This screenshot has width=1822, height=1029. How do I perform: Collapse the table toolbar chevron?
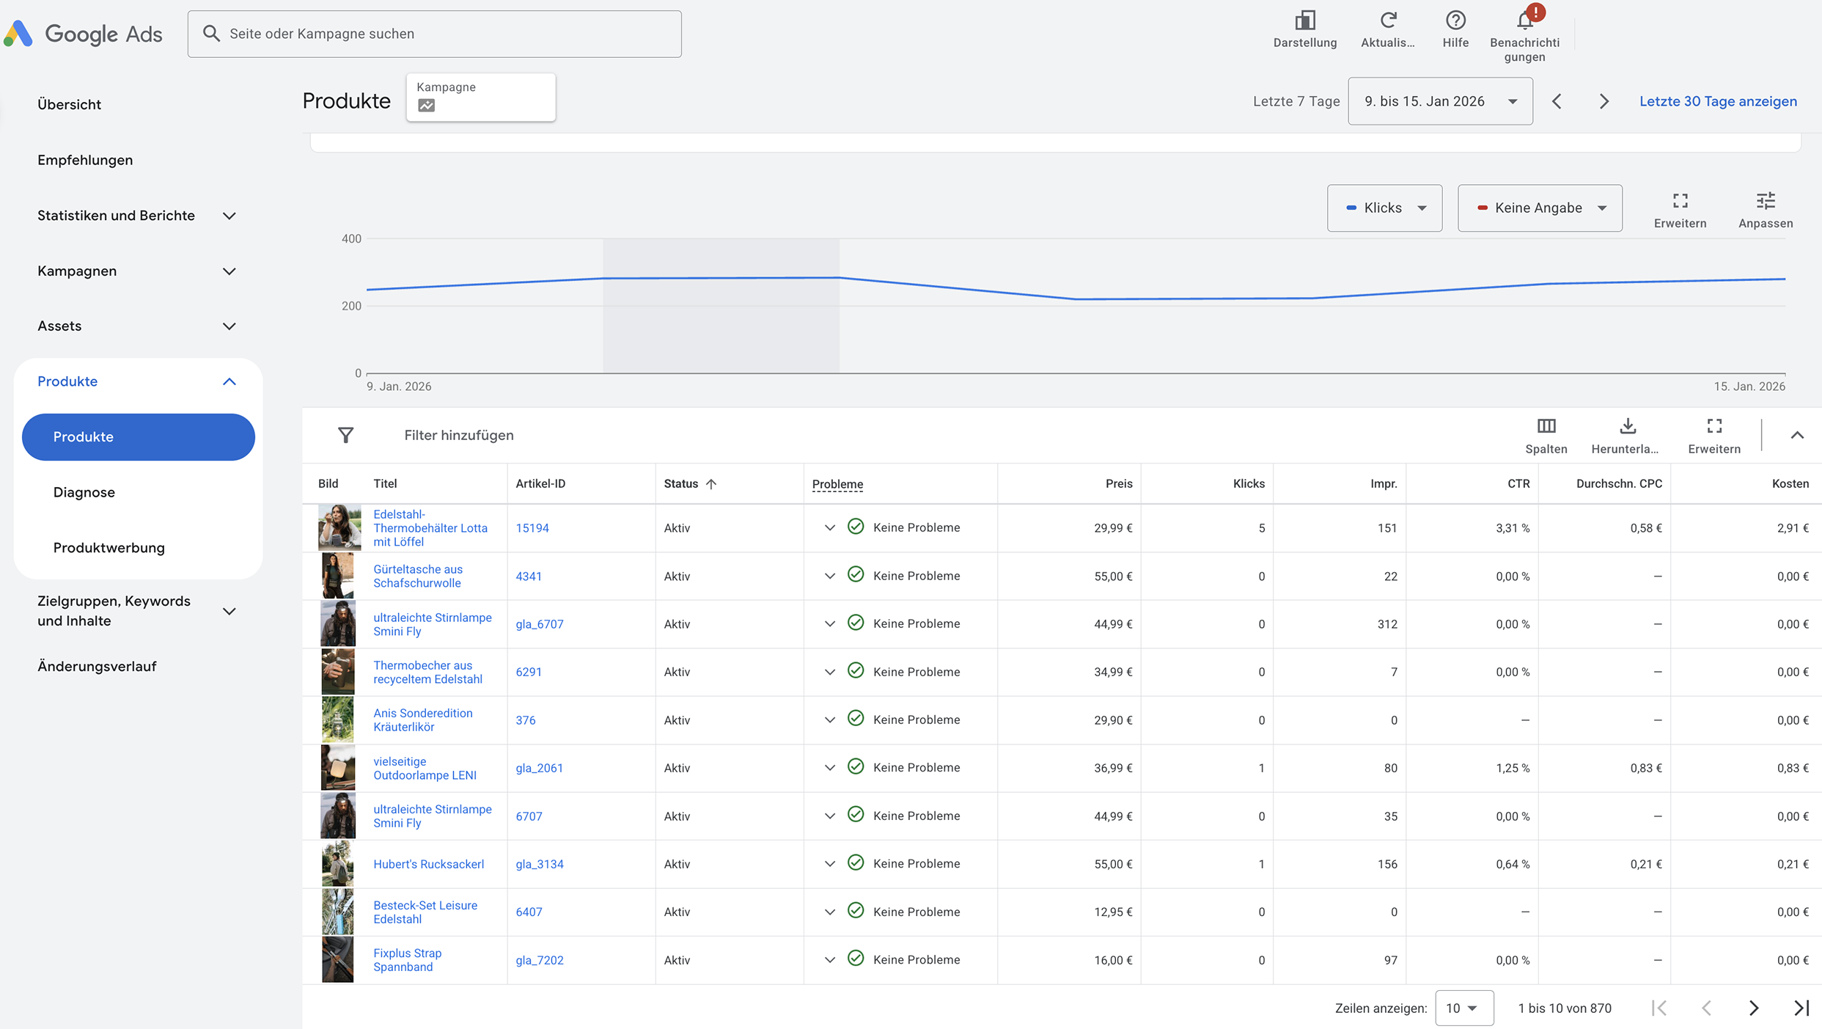pos(1796,436)
